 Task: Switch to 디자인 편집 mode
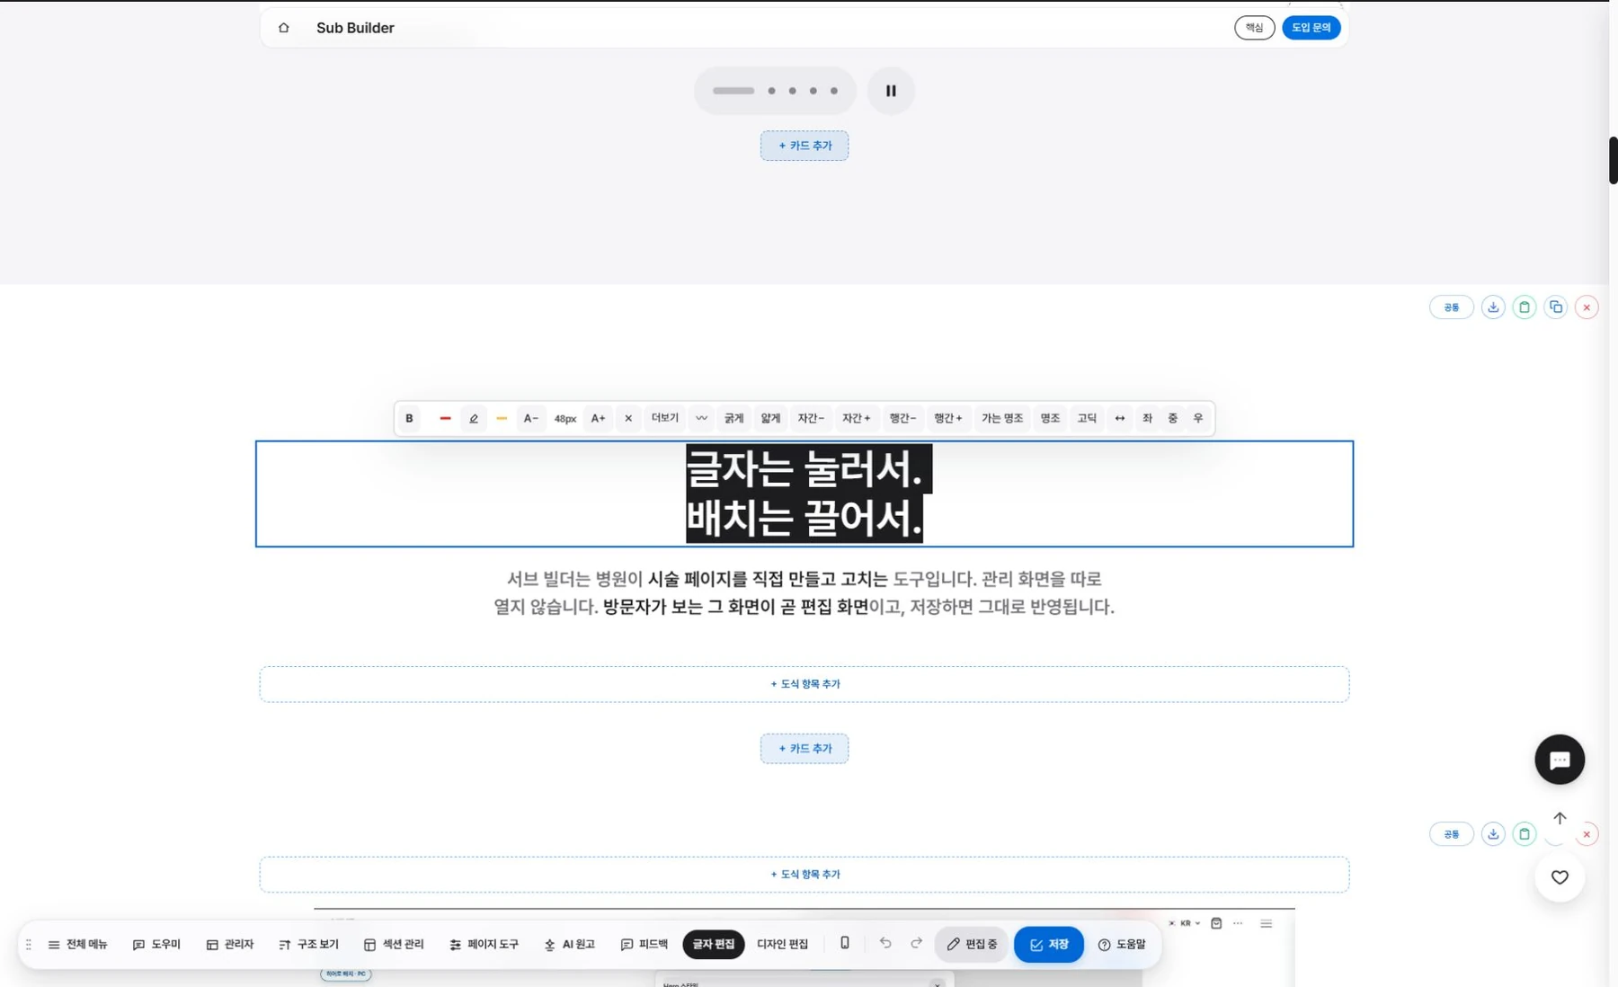[782, 945]
